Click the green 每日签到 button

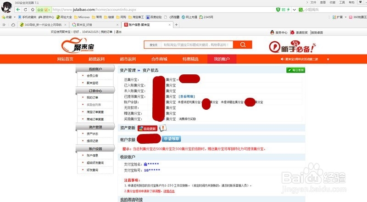pos(295,70)
